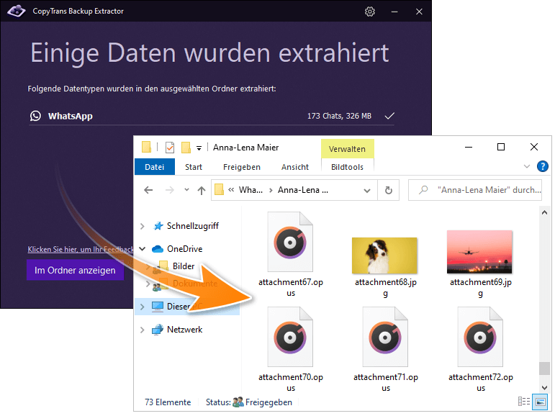Viewport: 555px width, 416px height.
Task: Expand the ribbon with the chevron
Action: (527, 166)
